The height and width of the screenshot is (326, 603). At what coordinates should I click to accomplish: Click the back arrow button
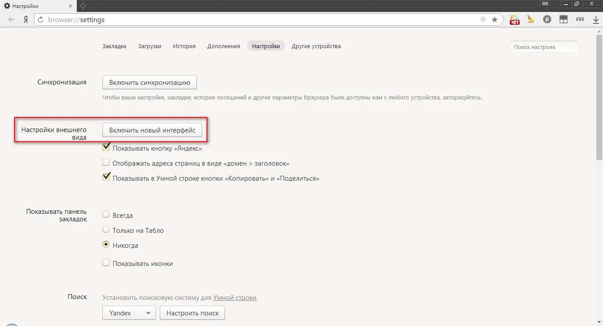pyautogui.click(x=11, y=20)
